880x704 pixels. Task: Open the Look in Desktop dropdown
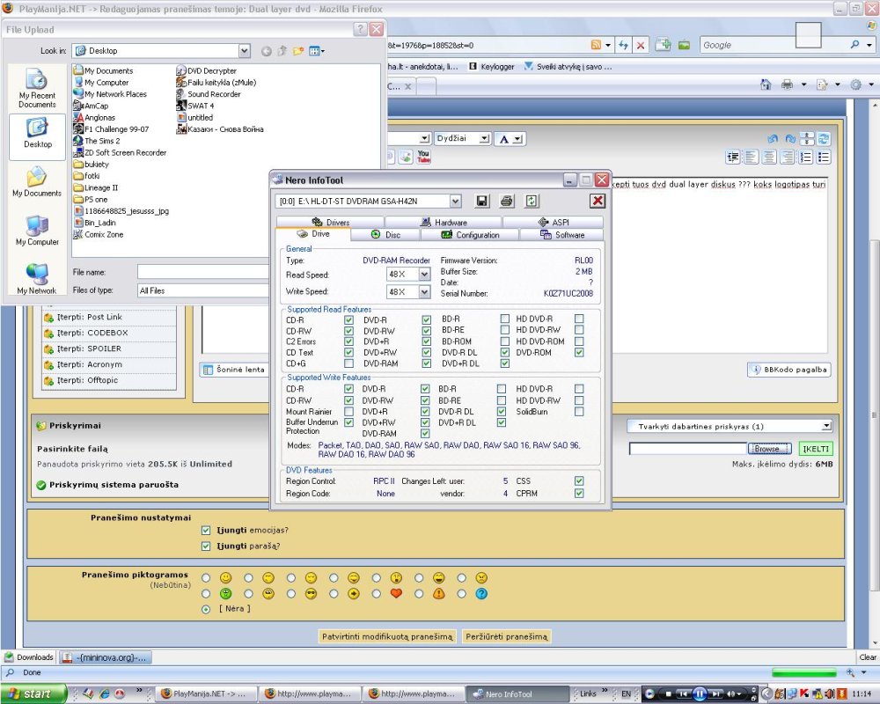[244, 50]
